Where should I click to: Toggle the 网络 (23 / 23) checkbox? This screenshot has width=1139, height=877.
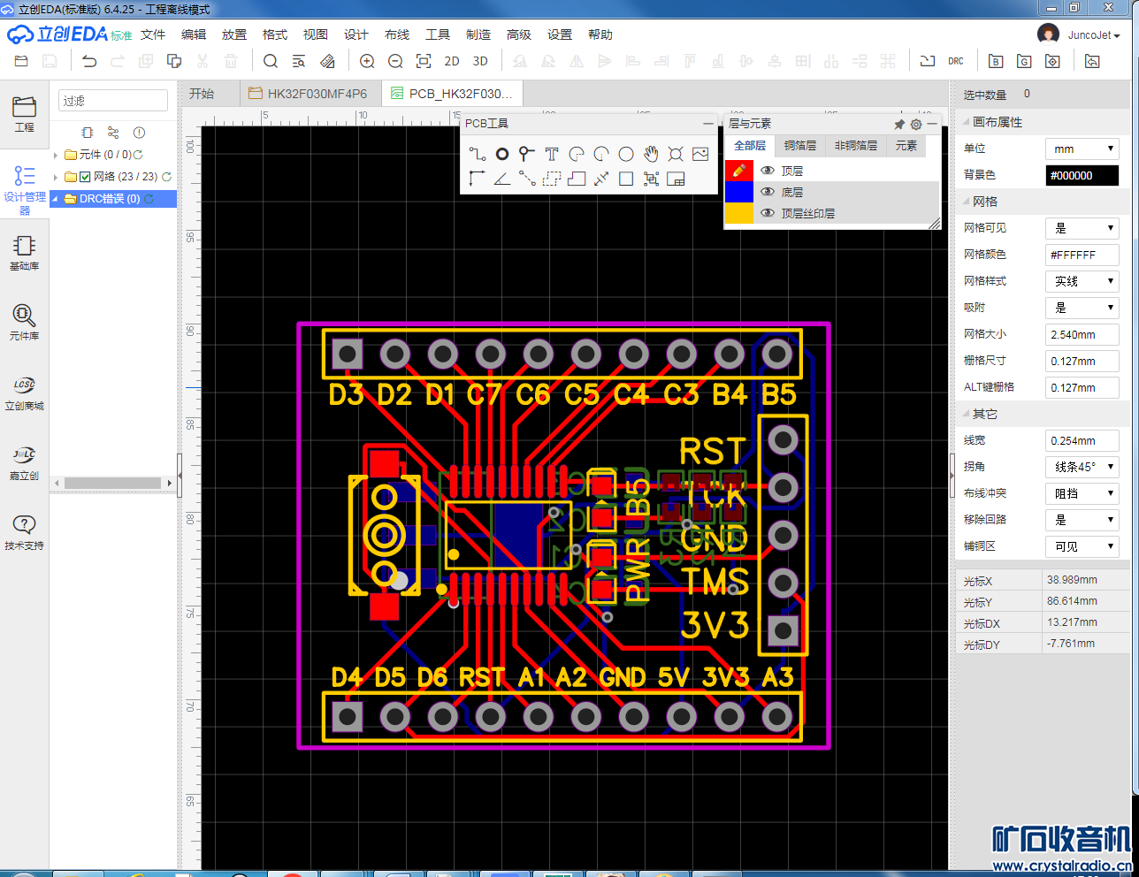pyautogui.click(x=85, y=177)
